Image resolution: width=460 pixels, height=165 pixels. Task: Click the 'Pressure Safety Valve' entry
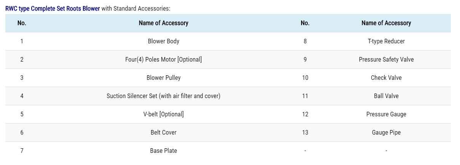(386, 59)
